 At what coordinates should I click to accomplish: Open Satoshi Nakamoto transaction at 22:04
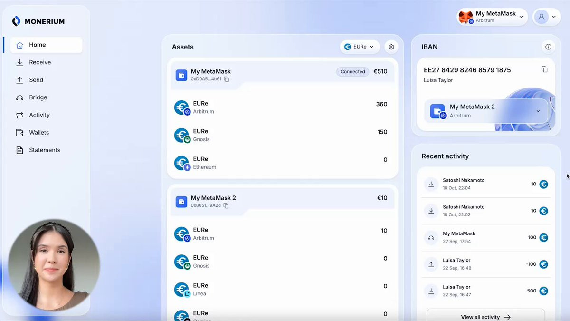click(x=485, y=184)
